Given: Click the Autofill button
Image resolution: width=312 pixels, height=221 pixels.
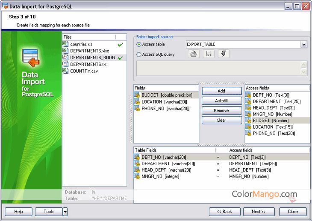Looking at the screenshot, I should (221, 101).
